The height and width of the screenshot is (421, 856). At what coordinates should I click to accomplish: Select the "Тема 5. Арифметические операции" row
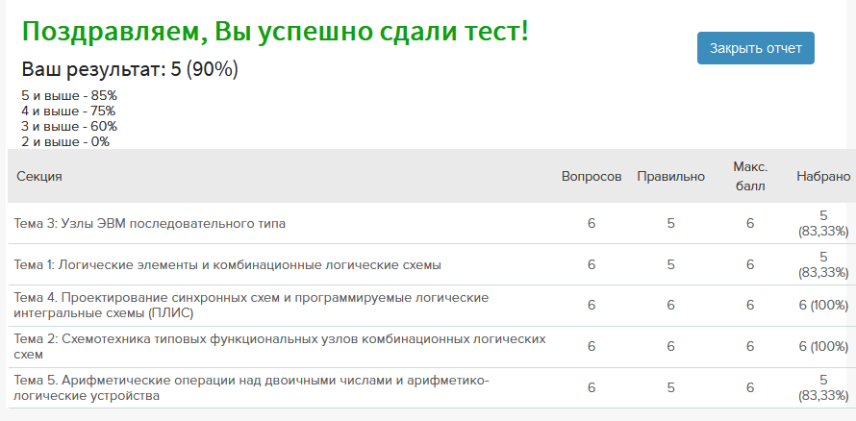(252, 387)
